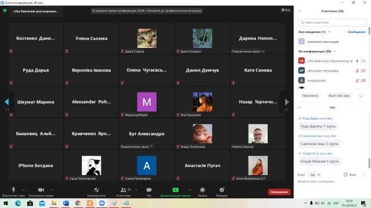The height and width of the screenshot is (208, 371).
Task: Open the Reactions menu
Action: click(221, 190)
